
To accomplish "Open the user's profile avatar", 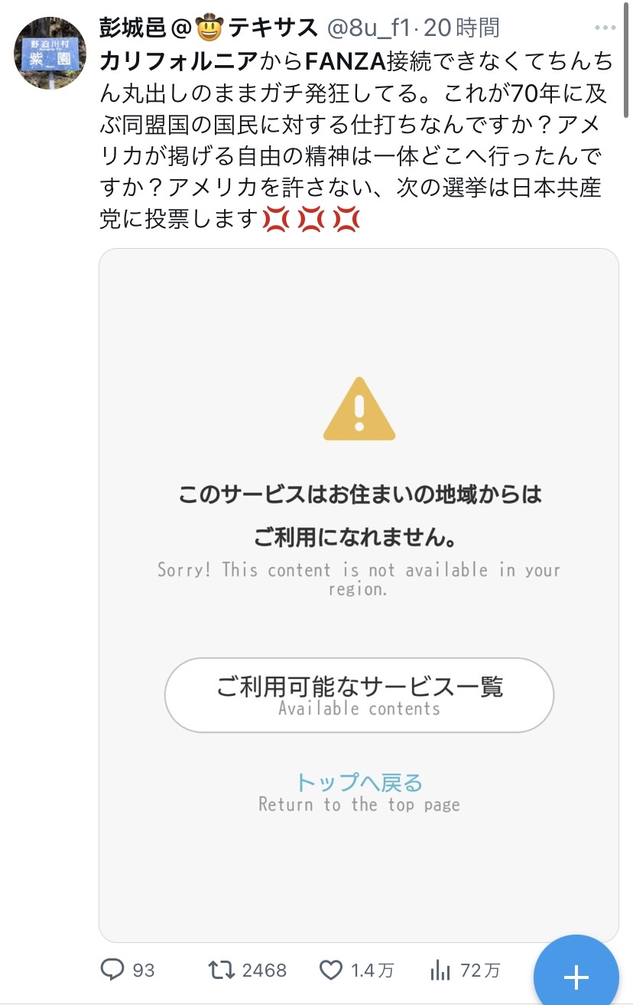I will [51, 53].
